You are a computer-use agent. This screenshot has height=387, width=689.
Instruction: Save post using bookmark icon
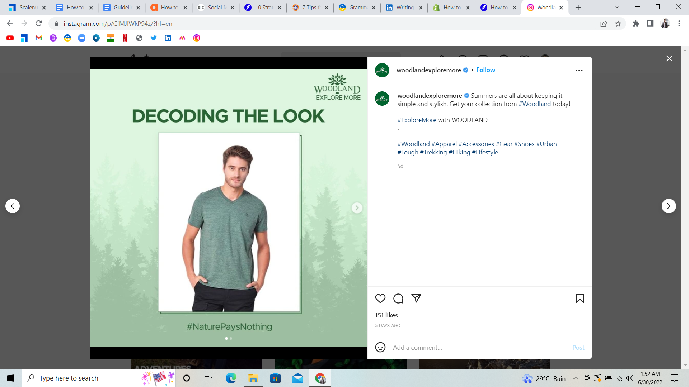pyautogui.click(x=580, y=298)
